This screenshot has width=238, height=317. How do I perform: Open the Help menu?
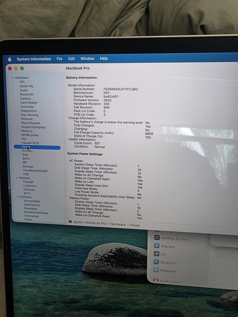pos(104,58)
